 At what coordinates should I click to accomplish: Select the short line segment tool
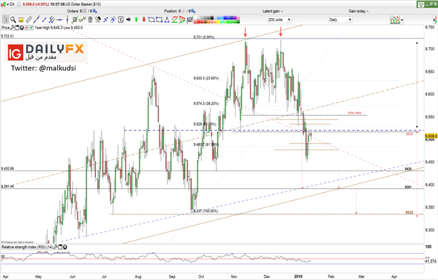pyautogui.click(x=44, y=20)
